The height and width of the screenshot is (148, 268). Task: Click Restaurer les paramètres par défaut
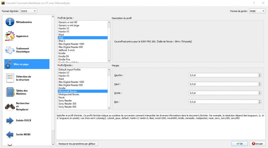77,144
